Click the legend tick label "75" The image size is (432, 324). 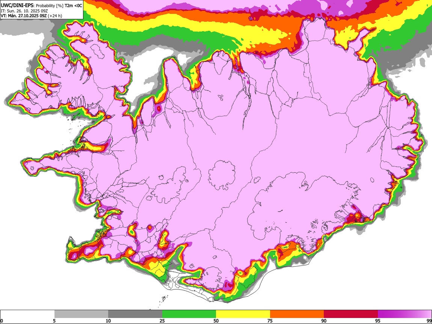(x=270, y=321)
